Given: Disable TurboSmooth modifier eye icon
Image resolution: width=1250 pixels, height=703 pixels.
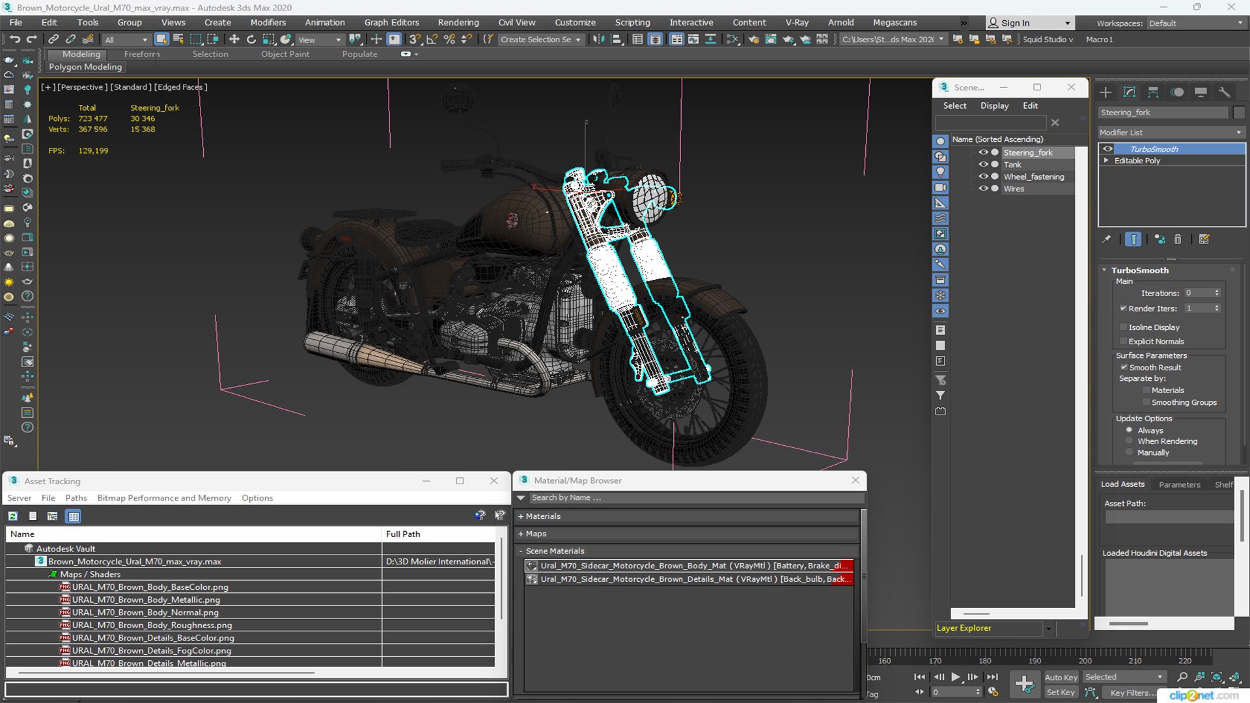Looking at the screenshot, I should [1107, 149].
